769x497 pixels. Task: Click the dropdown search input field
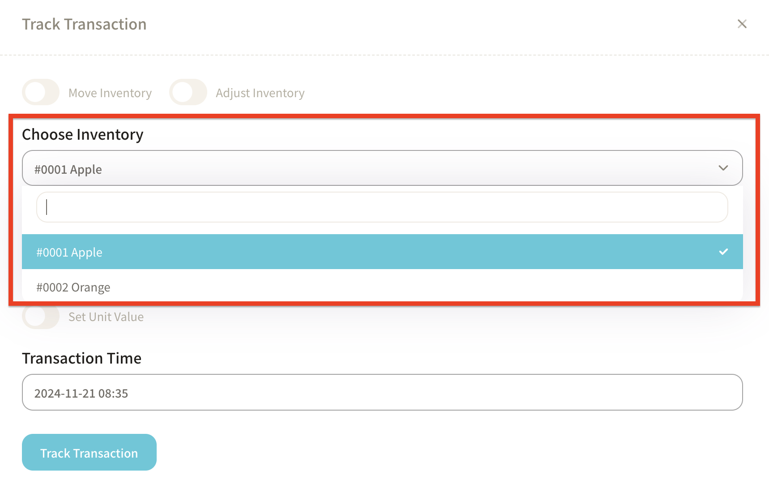(x=382, y=207)
